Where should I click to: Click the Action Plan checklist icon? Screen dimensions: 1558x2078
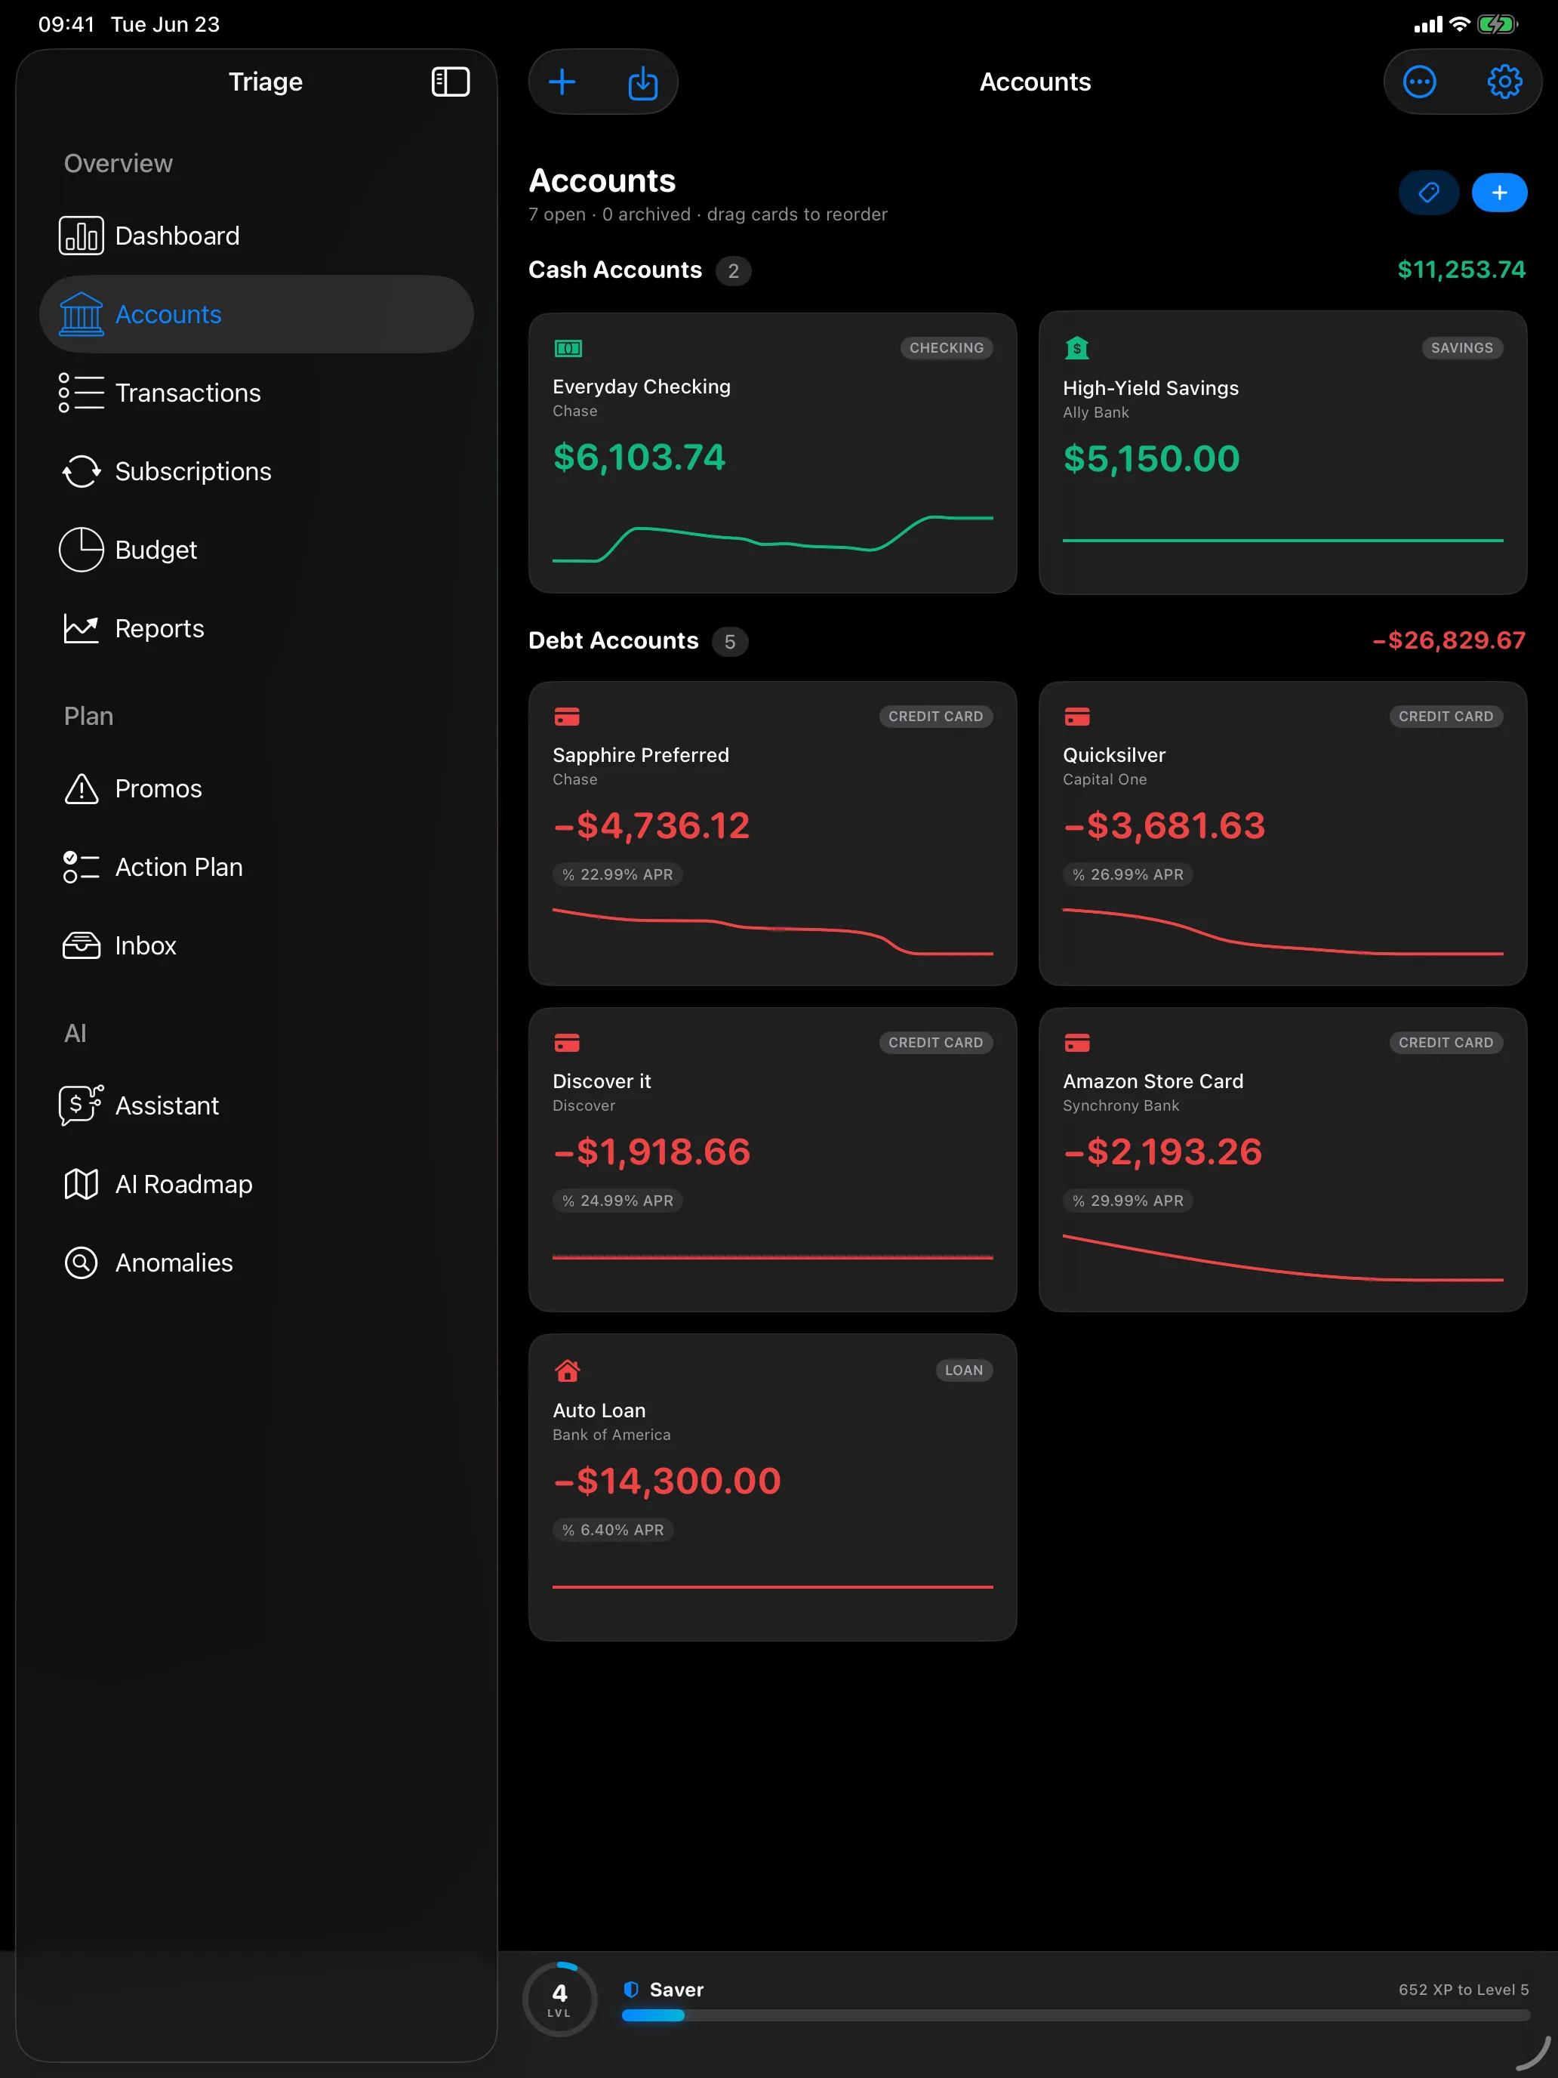[x=81, y=867]
